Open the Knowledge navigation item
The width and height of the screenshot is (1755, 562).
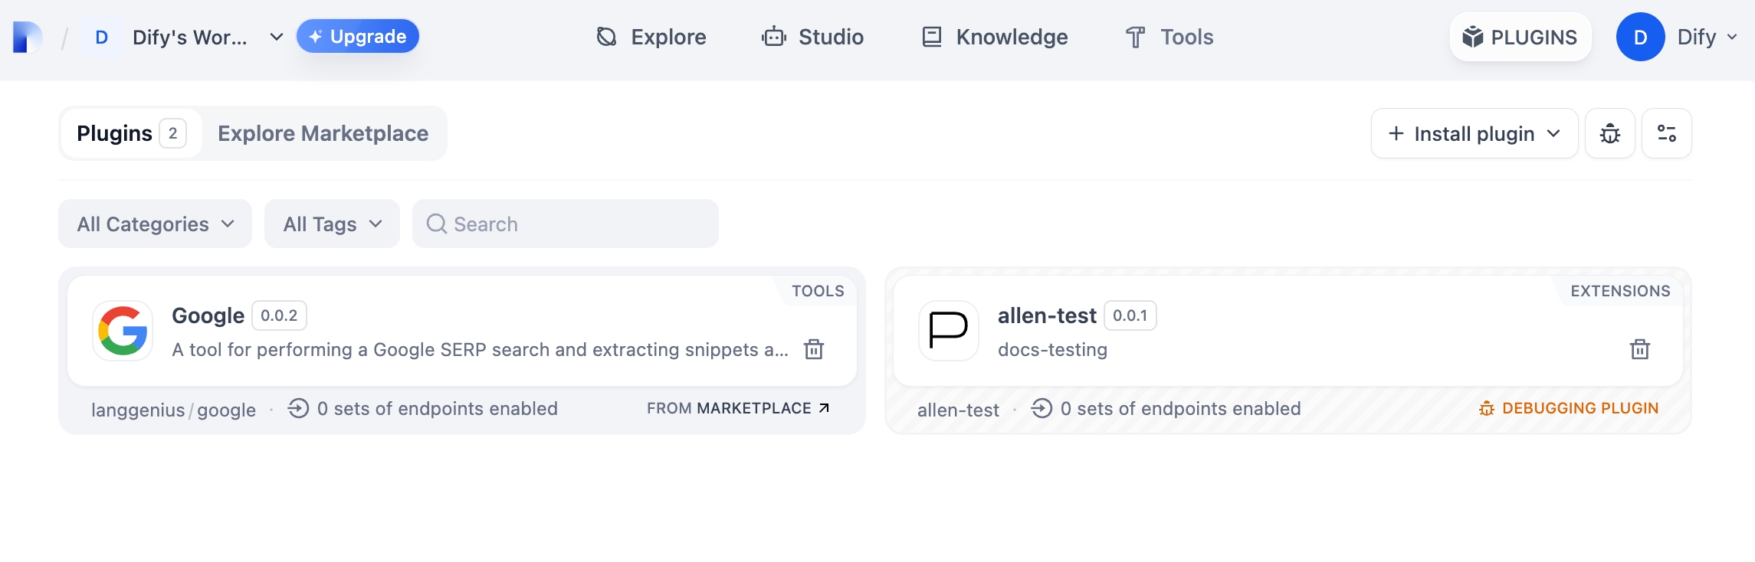pyautogui.click(x=995, y=37)
